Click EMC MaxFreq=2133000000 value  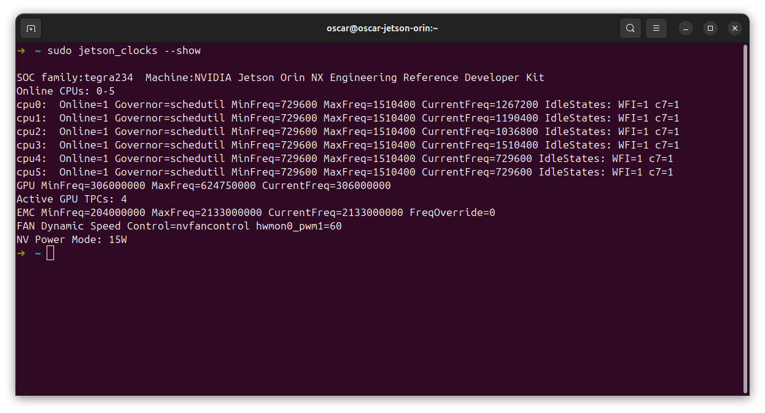click(x=207, y=212)
